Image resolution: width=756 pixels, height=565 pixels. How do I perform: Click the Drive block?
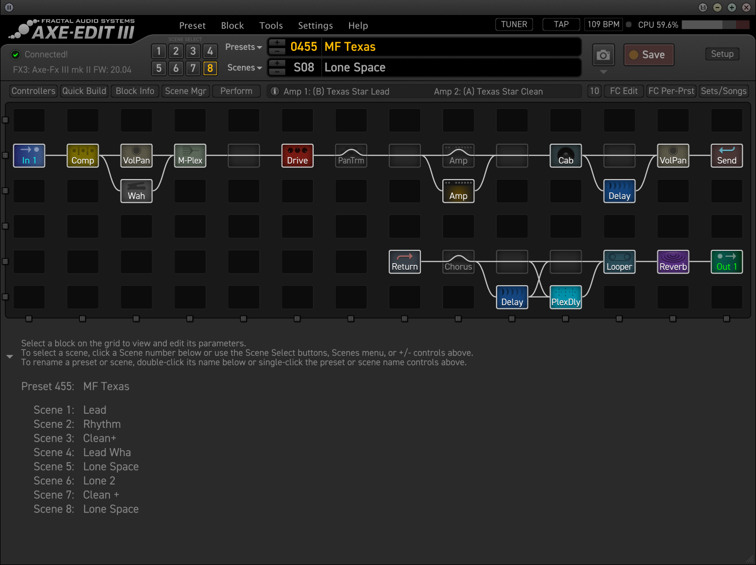297,155
